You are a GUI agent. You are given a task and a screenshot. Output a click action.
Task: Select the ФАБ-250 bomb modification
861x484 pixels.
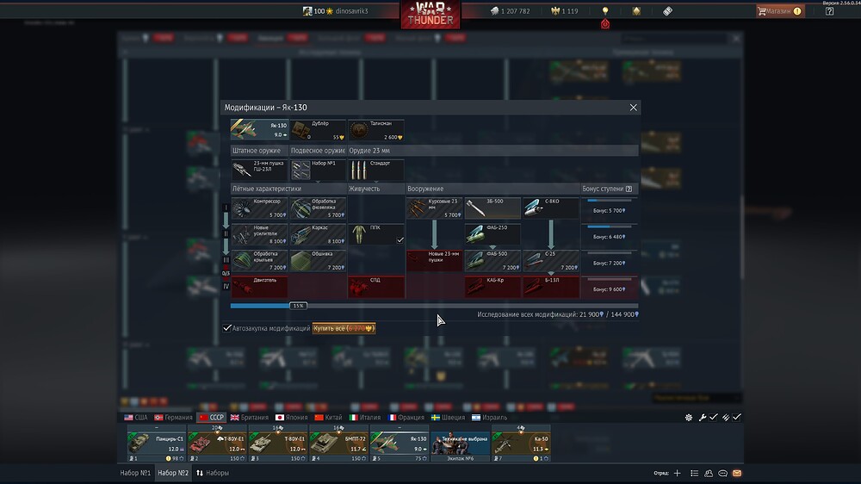(x=492, y=234)
